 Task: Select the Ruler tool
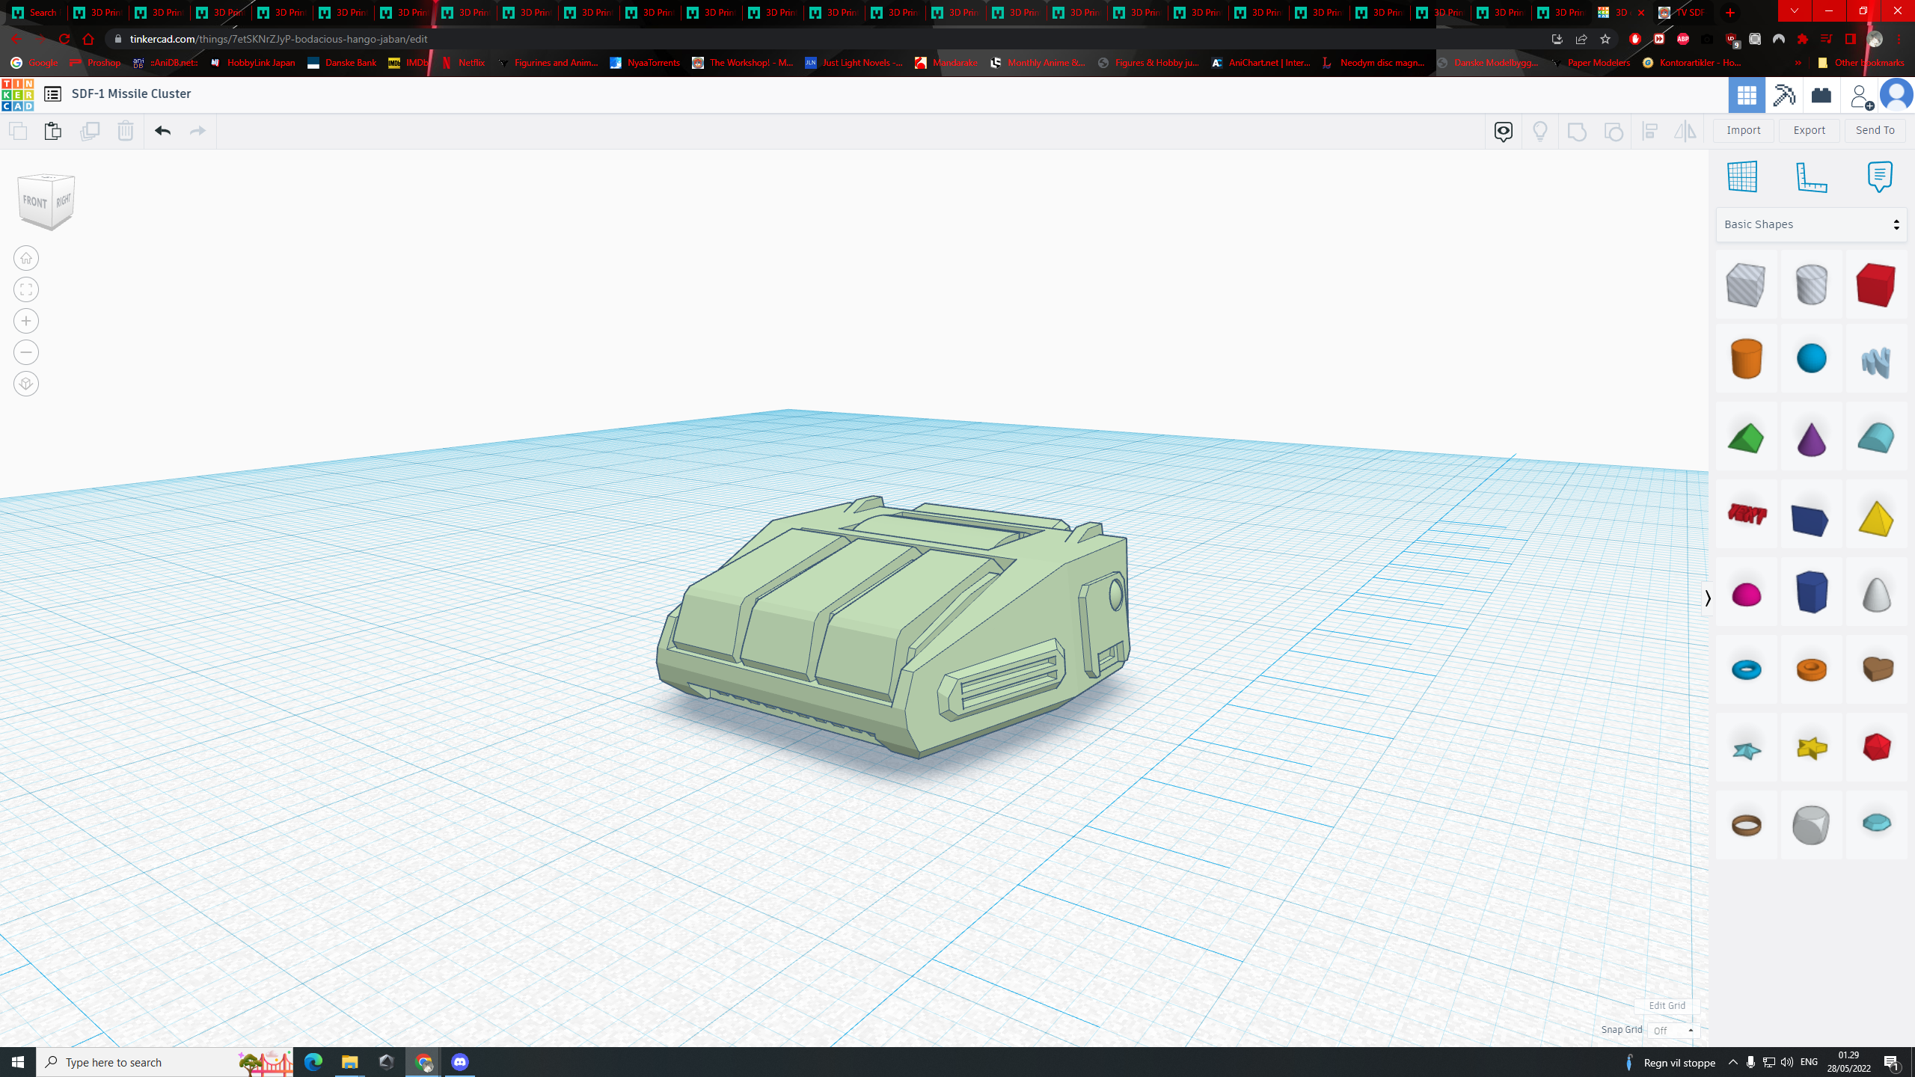point(1811,177)
